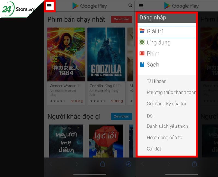This screenshot has height=177, width=218.
Task: Click blue Xem thêm button for books
Action: click(x=121, y=116)
